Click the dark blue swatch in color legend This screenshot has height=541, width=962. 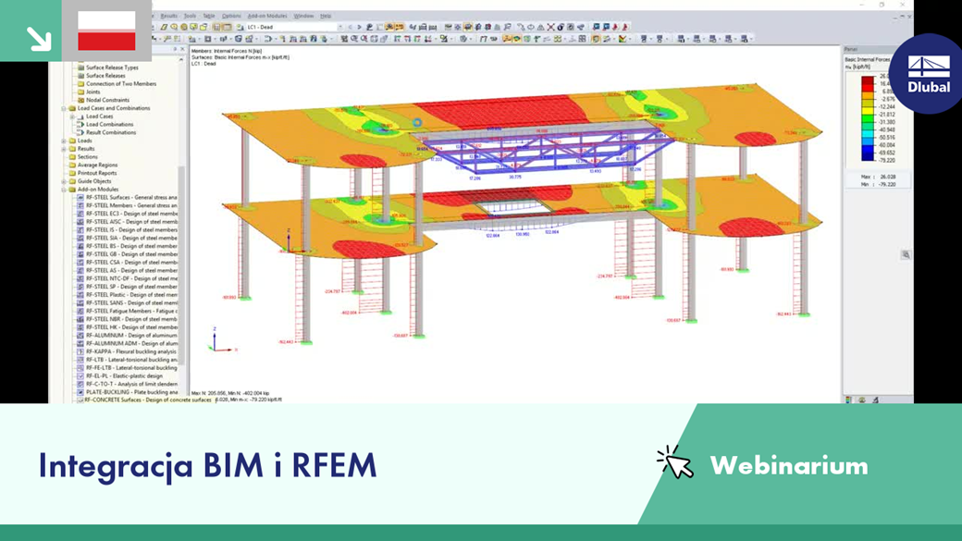[868, 156]
